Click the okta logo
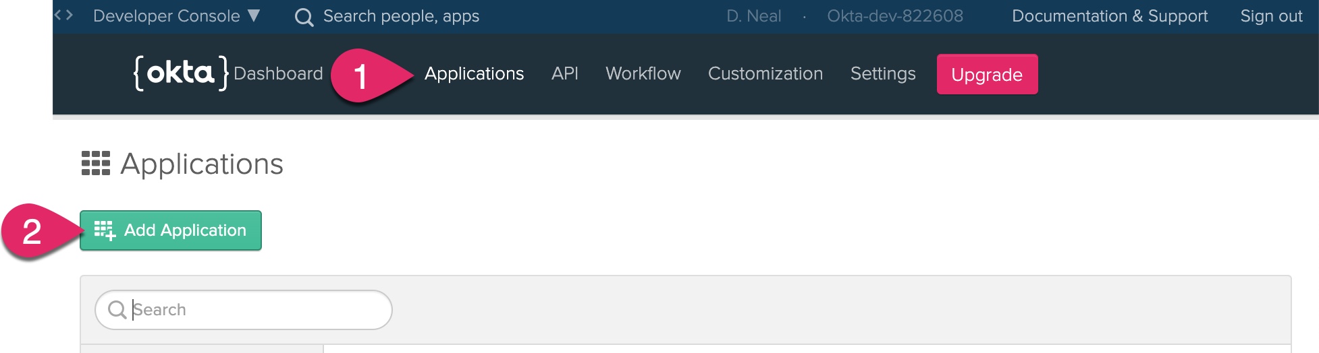The width and height of the screenshot is (1319, 353). tap(181, 73)
